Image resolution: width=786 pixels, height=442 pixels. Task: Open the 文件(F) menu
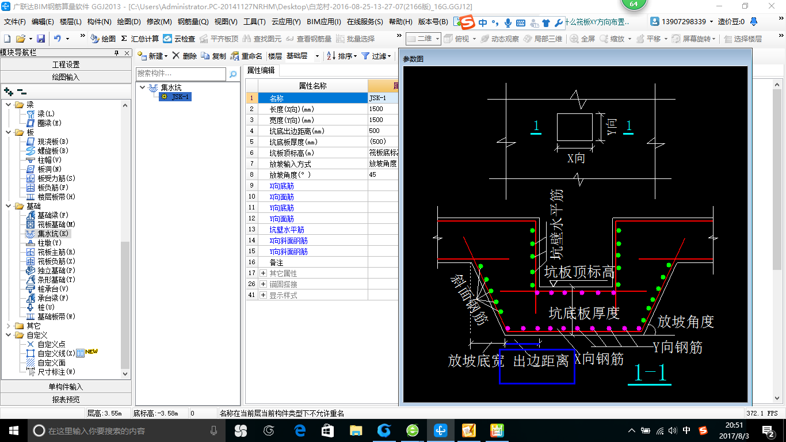[14, 22]
